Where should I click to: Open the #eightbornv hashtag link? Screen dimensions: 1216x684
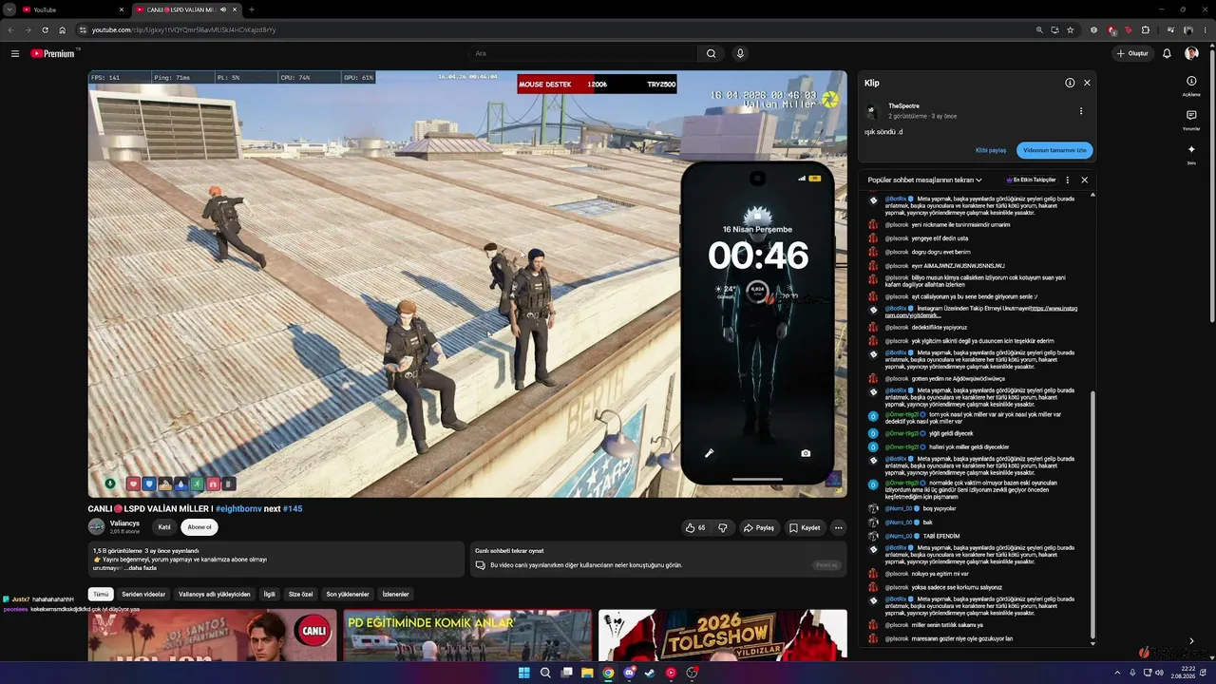pos(238,508)
